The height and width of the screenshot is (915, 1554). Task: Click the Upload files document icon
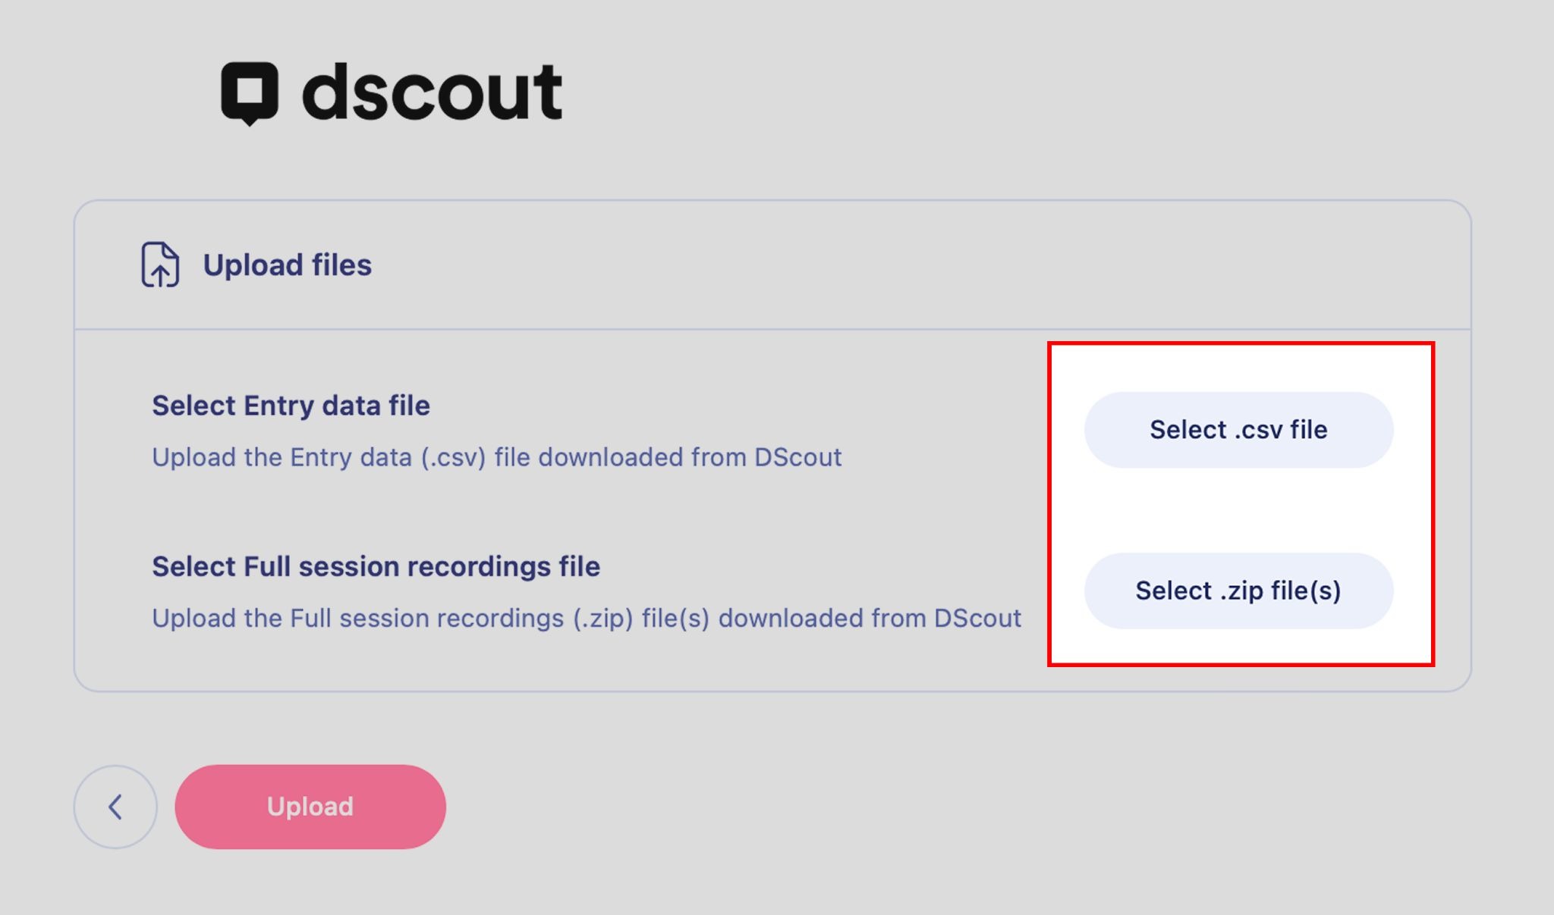tap(160, 265)
